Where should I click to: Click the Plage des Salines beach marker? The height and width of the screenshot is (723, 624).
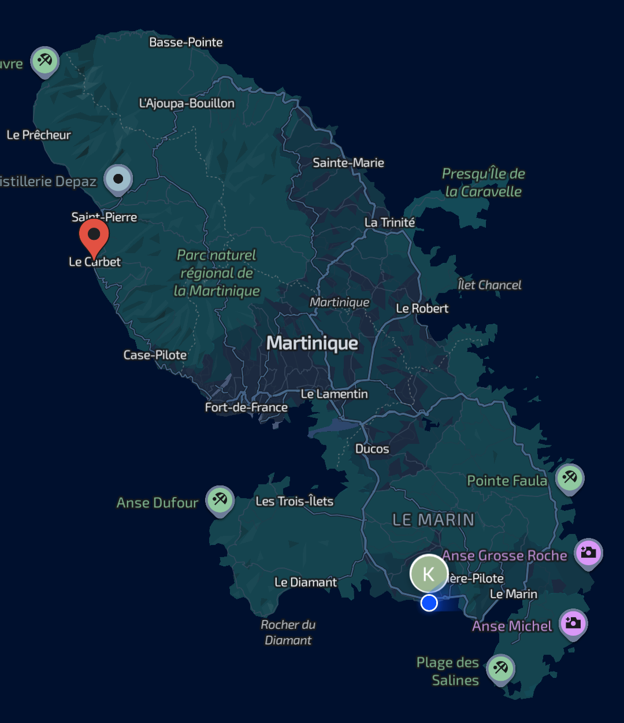tap(500, 668)
